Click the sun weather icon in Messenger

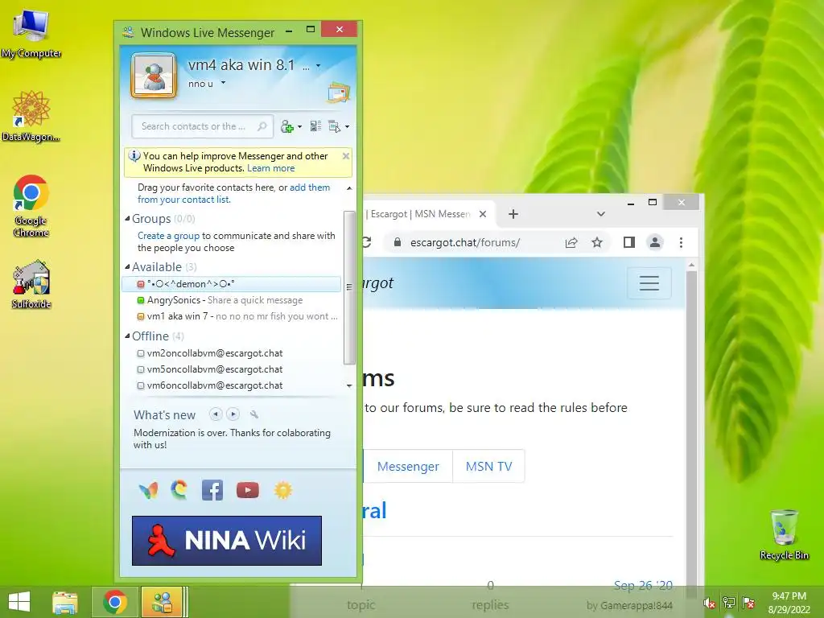[282, 490]
